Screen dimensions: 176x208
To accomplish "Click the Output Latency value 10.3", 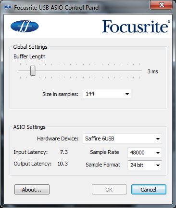I will coord(63,164).
